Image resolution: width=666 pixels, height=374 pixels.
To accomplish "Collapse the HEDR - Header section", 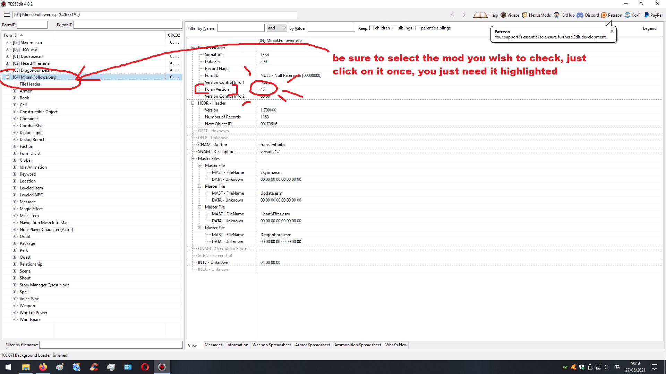I will [193, 103].
